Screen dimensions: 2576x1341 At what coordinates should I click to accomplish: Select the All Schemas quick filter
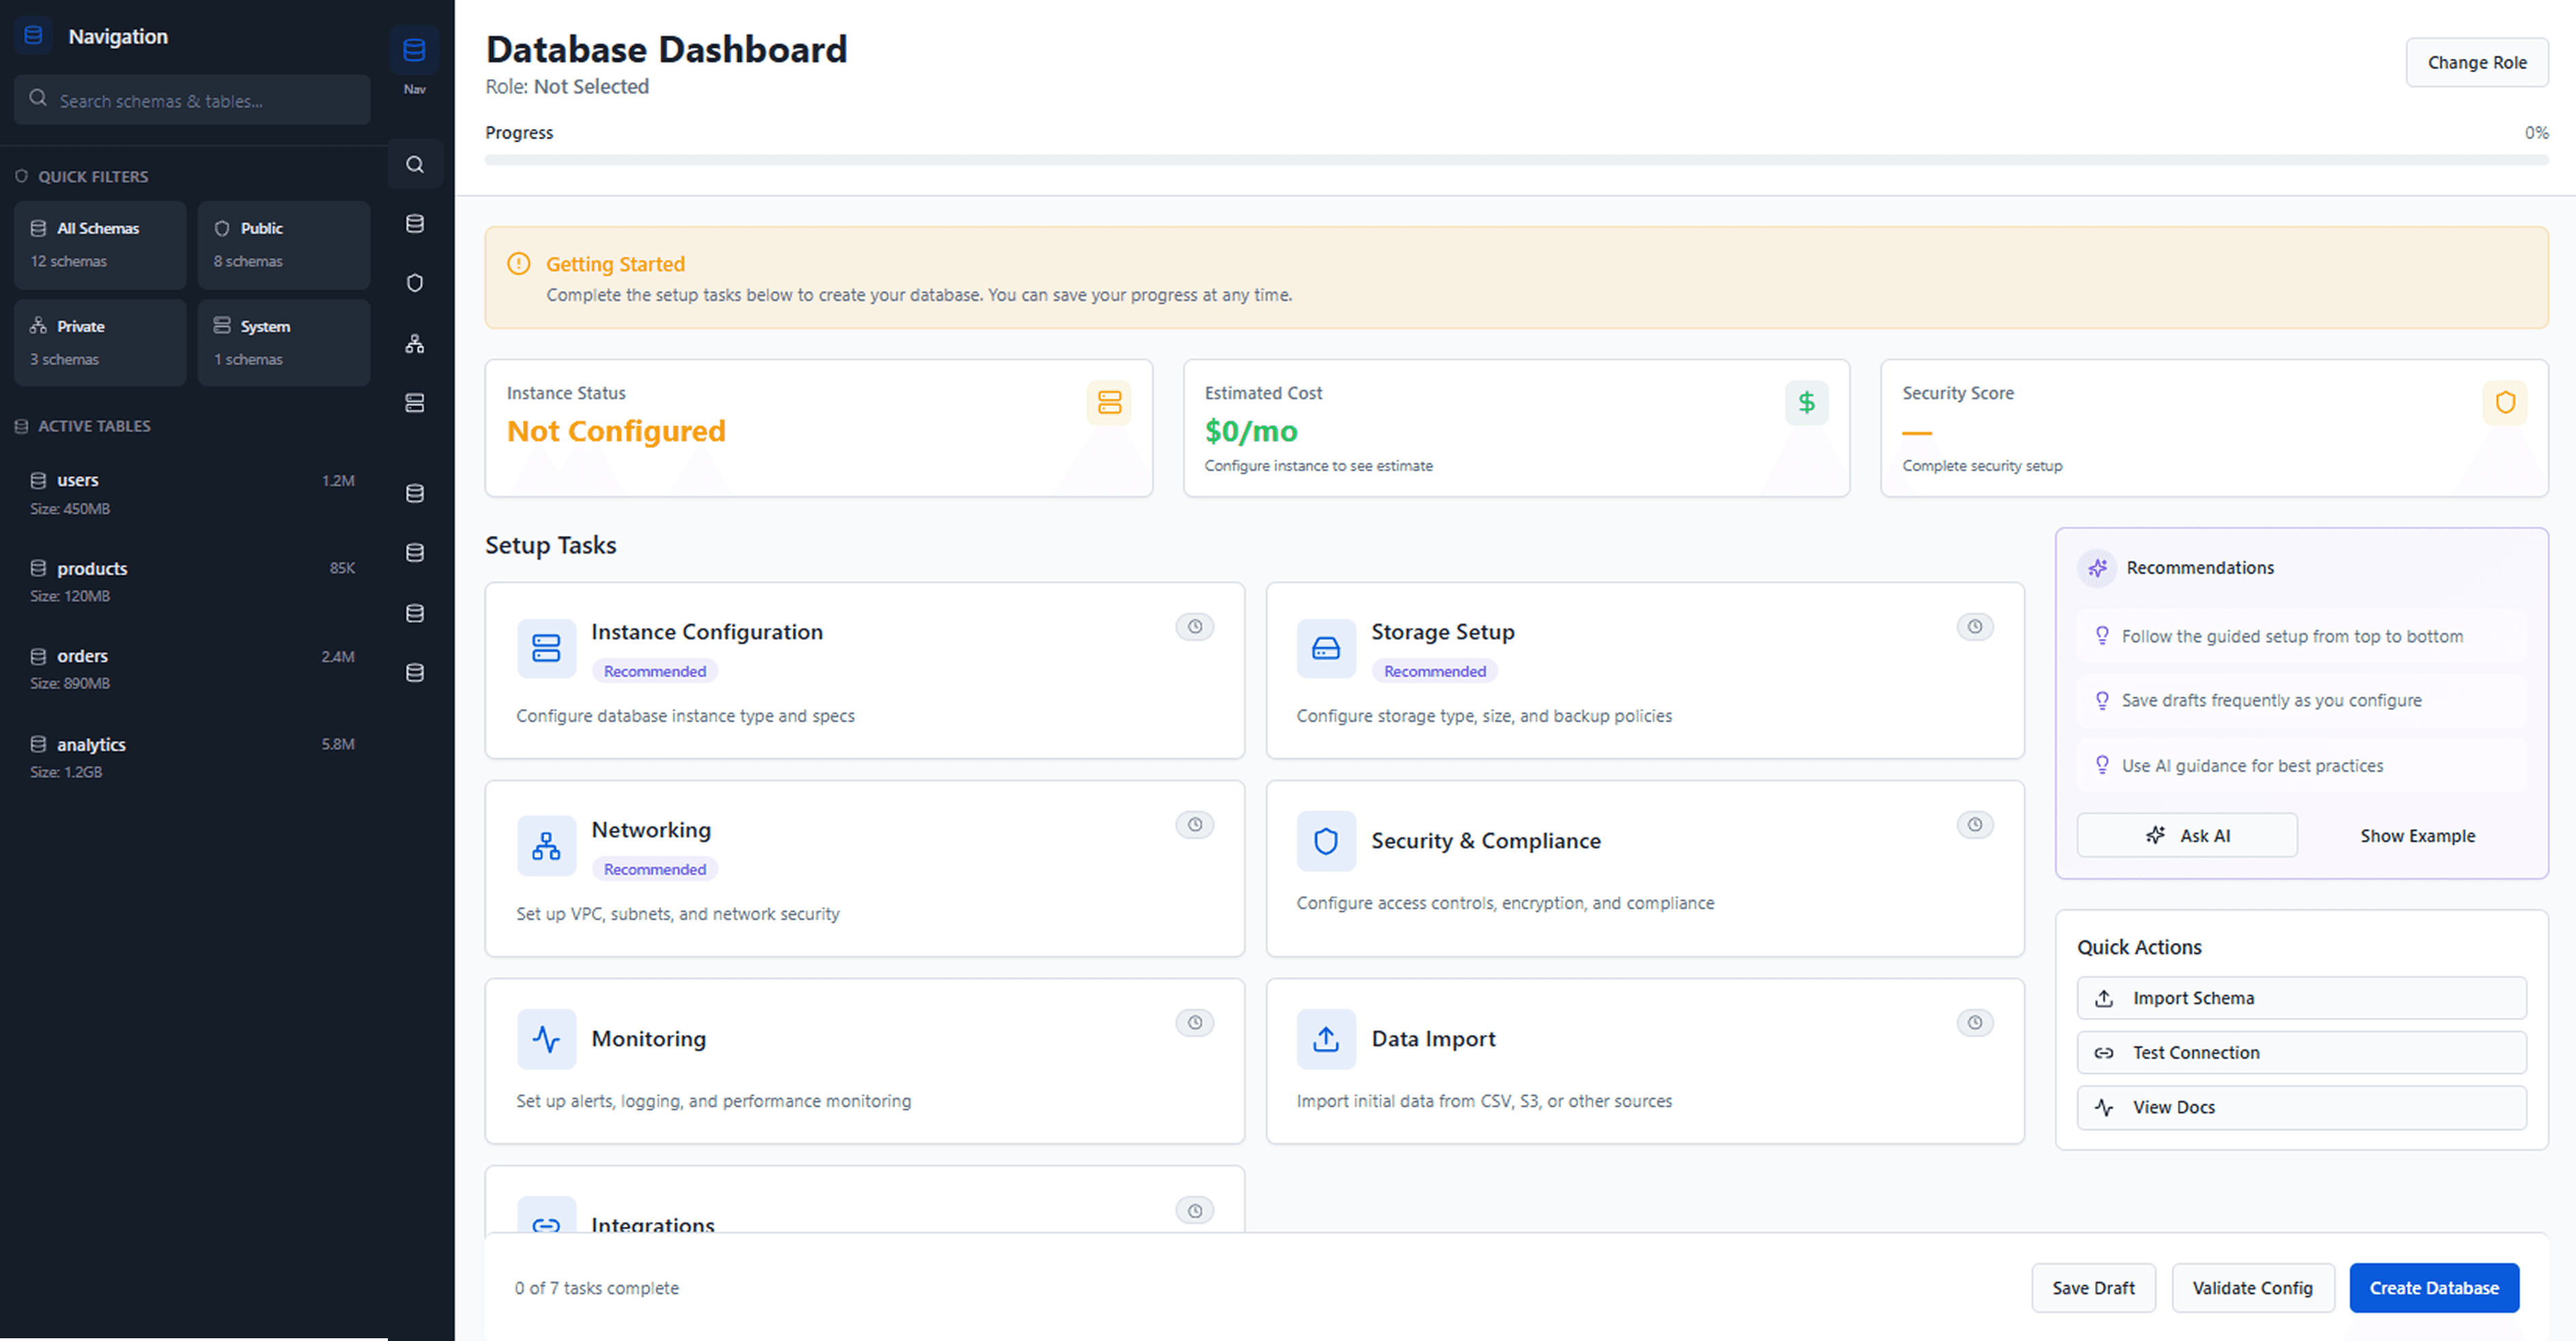click(100, 245)
